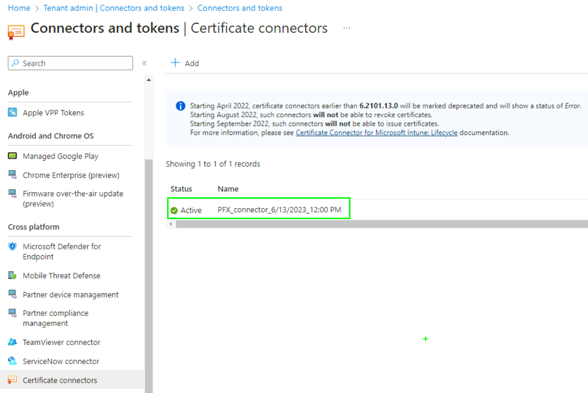Click the Microsoft Defender for Endpoint shield icon
Screen dimensions: 588x393
[13, 247]
